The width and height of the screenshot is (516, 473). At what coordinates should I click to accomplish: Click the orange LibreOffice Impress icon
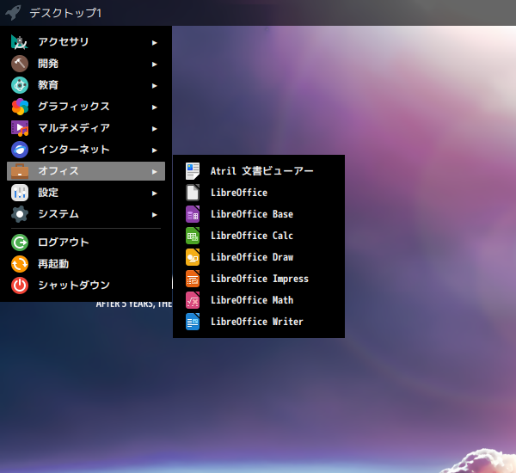[x=193, y=279]
